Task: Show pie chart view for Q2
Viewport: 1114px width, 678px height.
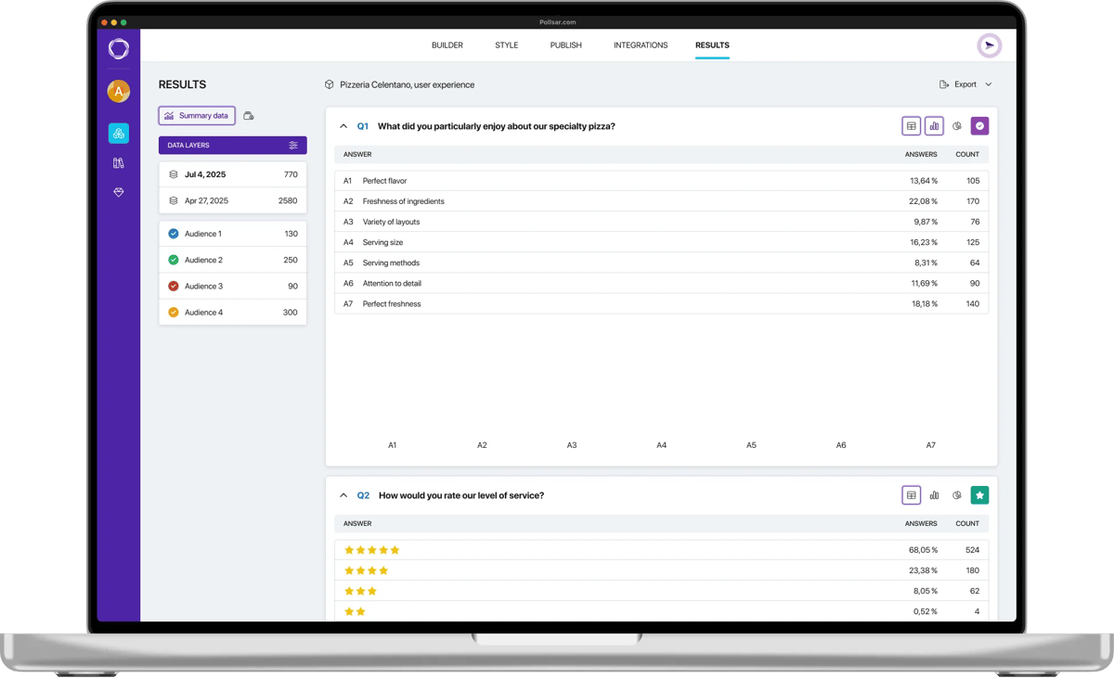Action: point(957,495)
